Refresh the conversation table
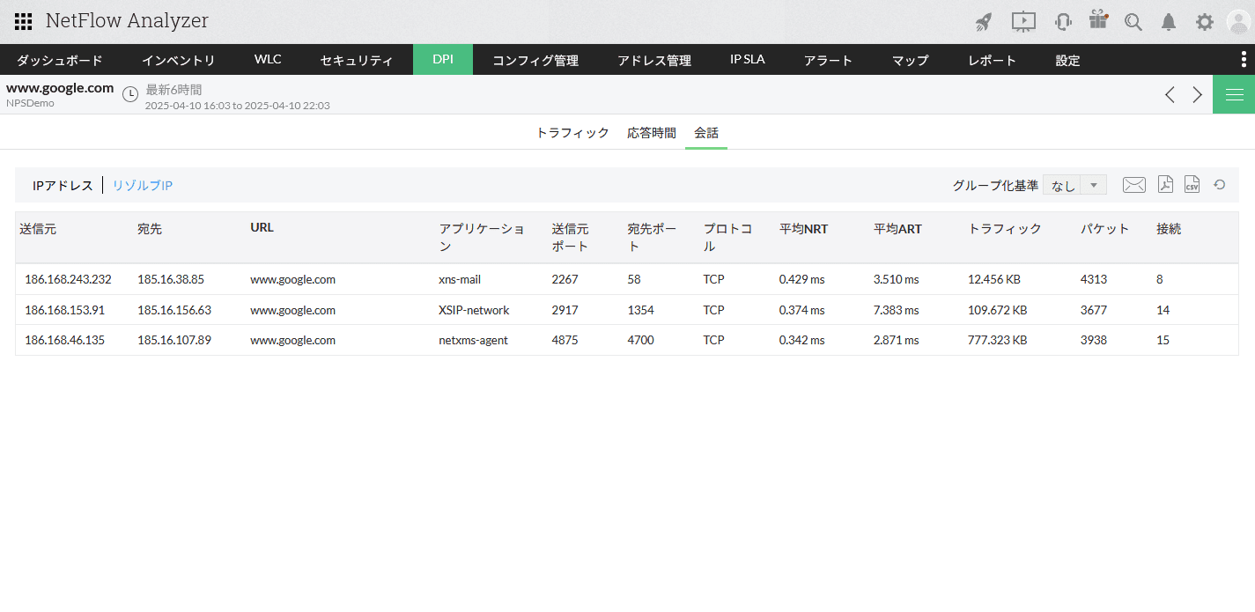This screenshot has height=612, width=1255. (1220, 184)
